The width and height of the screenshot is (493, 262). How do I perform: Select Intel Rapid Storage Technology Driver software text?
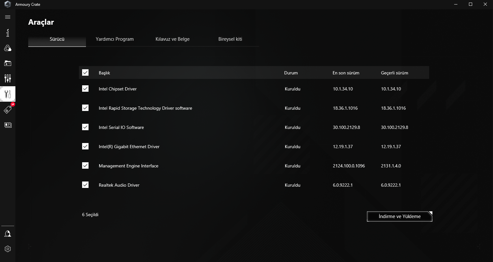click(x=145, y=108)
